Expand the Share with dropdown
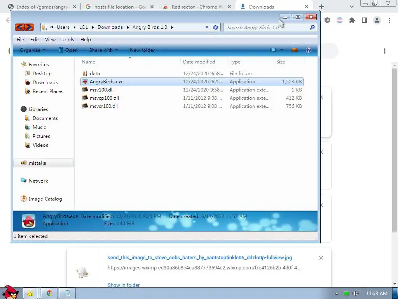The width and height of the screenshot is (398, 299). pyautogui.click(x=103, y=50)
